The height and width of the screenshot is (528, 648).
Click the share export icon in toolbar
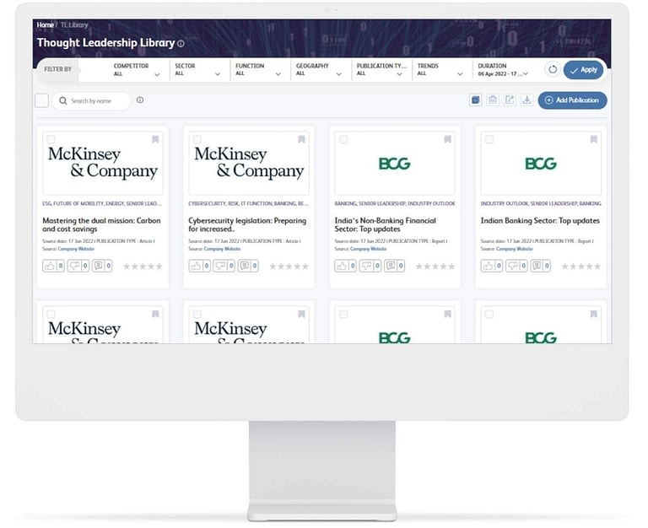510,100
